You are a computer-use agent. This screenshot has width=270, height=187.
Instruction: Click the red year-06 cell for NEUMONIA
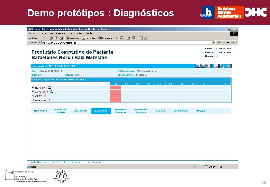coord(115,100)
